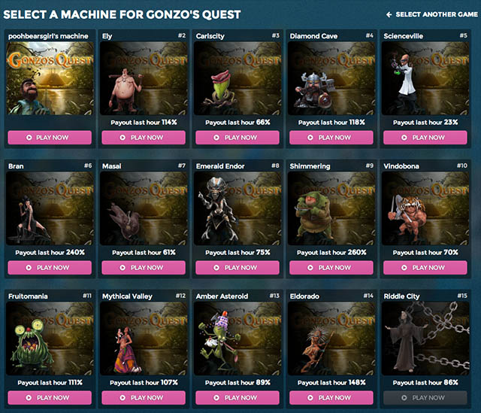Select the Scienceville scientist character image
Screen dimensions: 481x413
425,78
